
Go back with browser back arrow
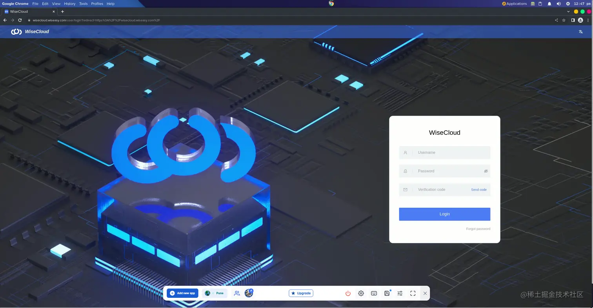(x=5, y=20)
